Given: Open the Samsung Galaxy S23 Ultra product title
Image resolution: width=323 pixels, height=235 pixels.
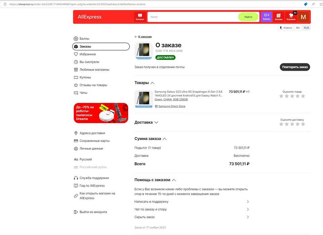Looking at the screenshot, I should pos(188,94).
